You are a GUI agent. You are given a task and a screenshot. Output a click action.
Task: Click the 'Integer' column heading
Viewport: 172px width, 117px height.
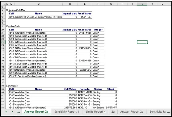click(98, 30)
